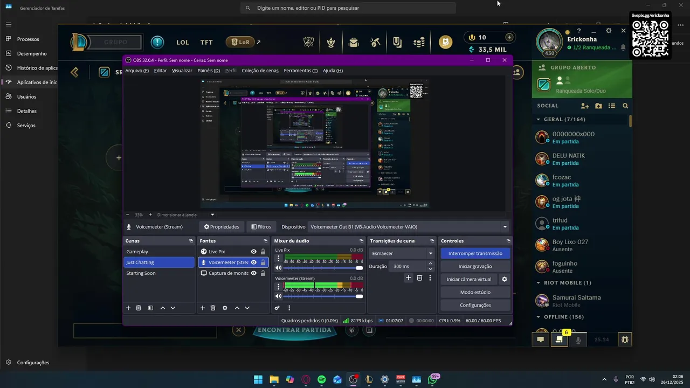Add a new source with plus icon in Fontes
The image size is (690, 388).
point(203,308)
